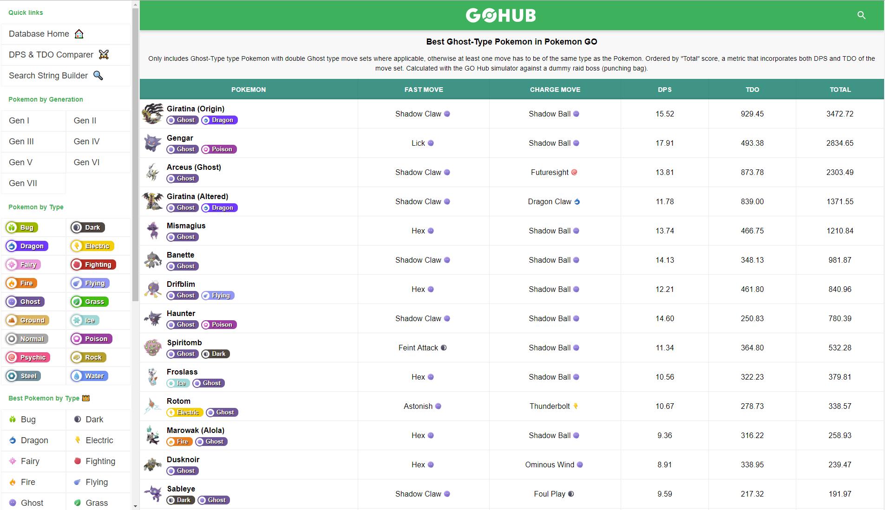Go to Gen V Pokemon
Screen dimensions: 885x510
click(33, 162)
